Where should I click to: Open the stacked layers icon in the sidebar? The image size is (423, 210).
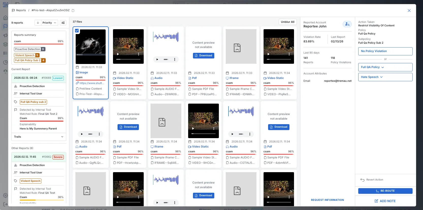(5, 44)
